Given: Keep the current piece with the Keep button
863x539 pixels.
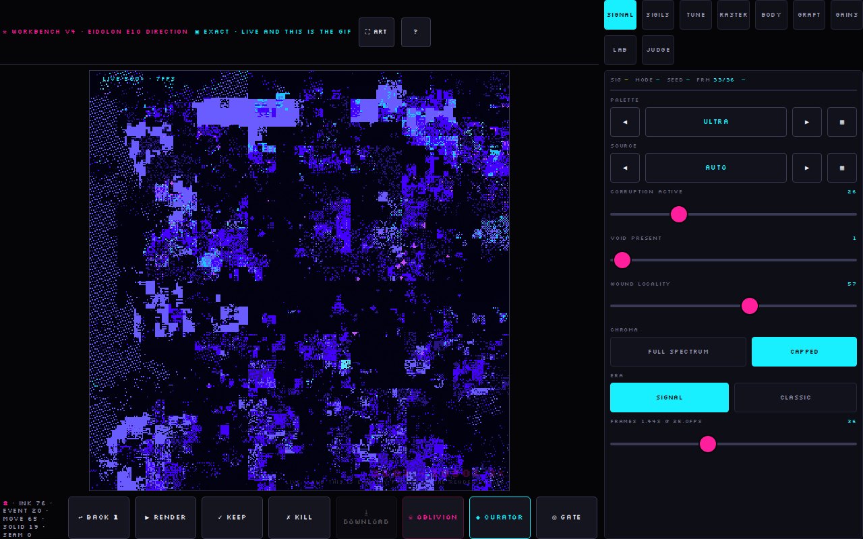Looking at the screenshot, I should [232, 517].
